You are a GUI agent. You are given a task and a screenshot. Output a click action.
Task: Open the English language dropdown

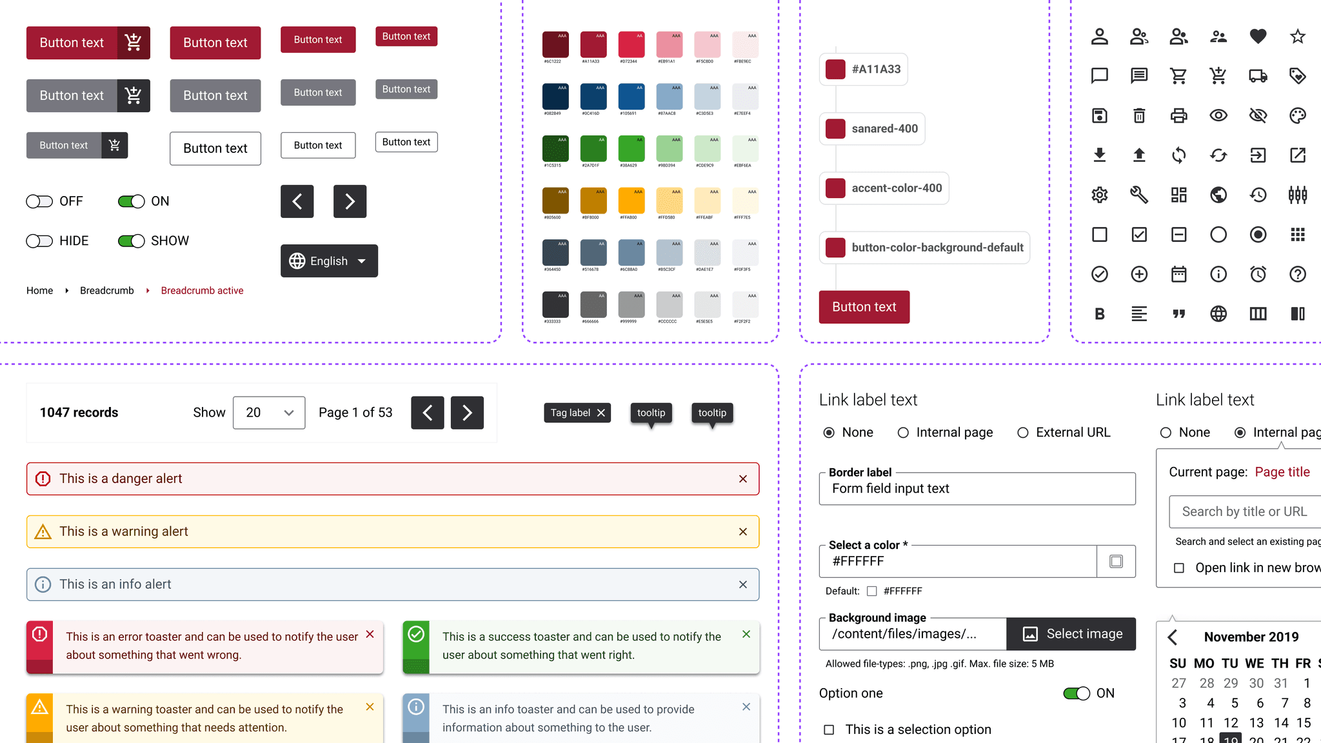pos(329,261)
